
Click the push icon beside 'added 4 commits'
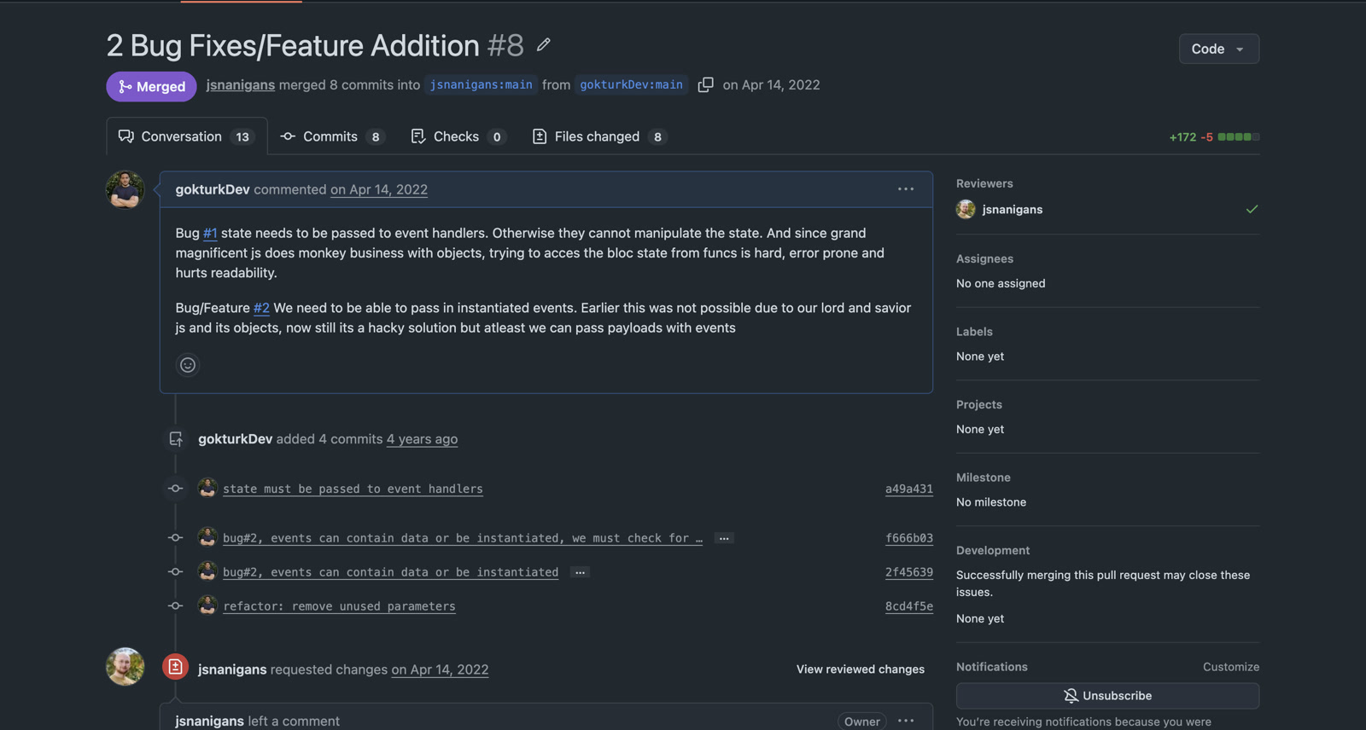175,439
